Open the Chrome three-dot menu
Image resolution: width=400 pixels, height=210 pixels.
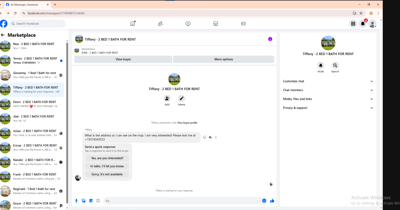[378, 13]
